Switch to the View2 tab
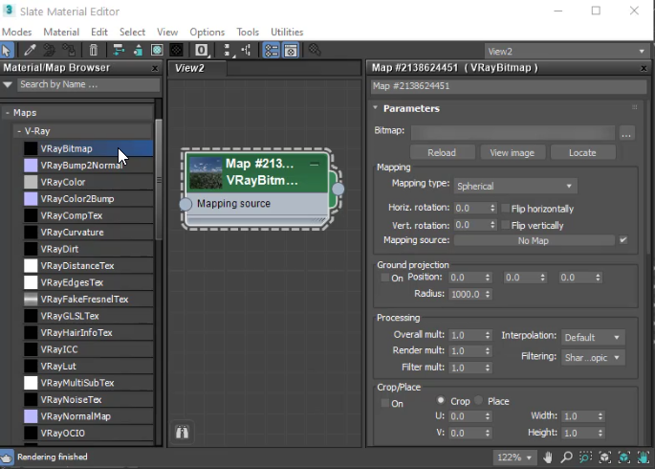This screenshot has width=655, height=469. 198,68
